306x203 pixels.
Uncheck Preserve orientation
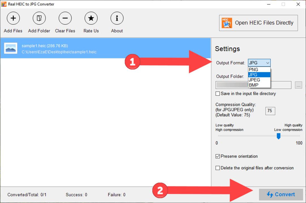click(218, 156)
